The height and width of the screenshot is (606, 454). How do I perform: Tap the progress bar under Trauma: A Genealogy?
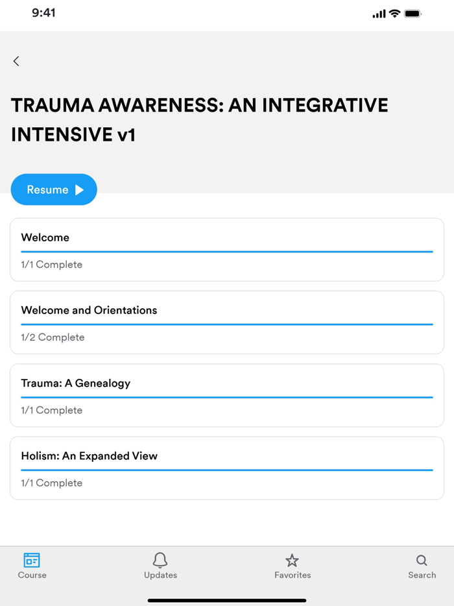tap(226, 396)
